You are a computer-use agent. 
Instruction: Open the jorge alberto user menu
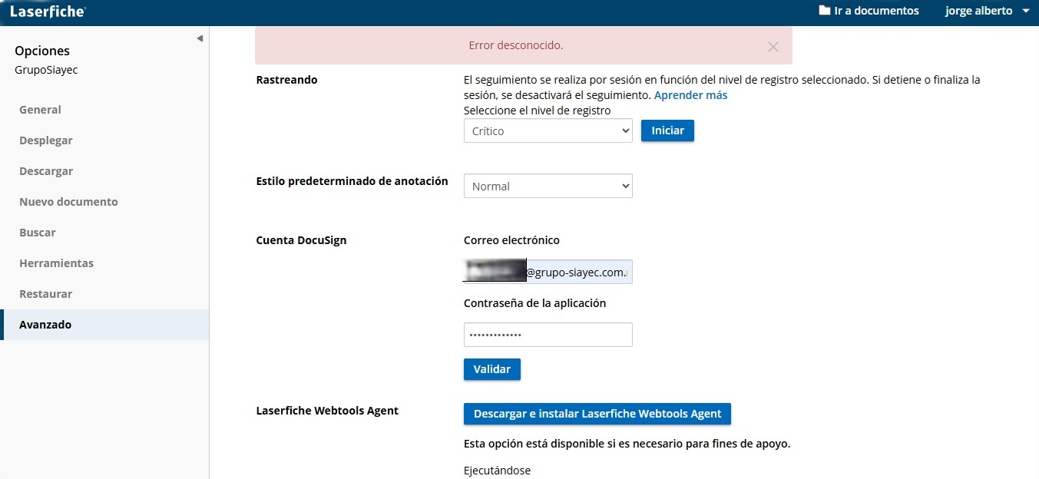[988, 11]
